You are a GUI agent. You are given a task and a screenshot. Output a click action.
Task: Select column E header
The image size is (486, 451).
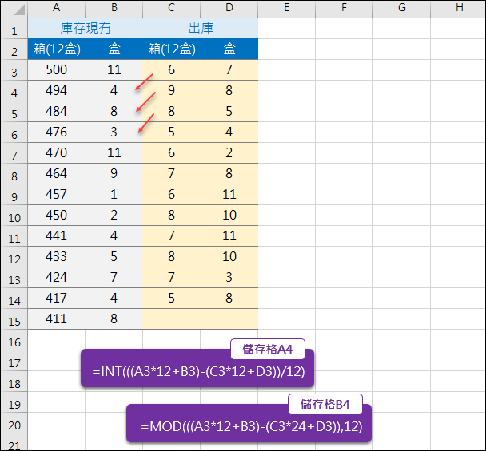tap(287, 8)
